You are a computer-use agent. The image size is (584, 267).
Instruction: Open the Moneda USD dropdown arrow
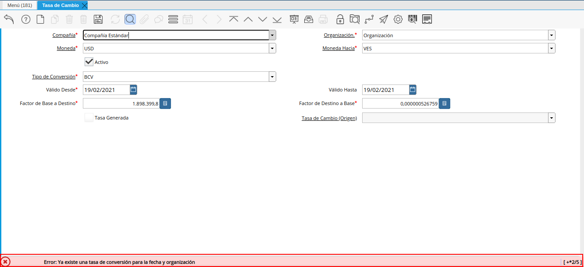tap(272, 49)
